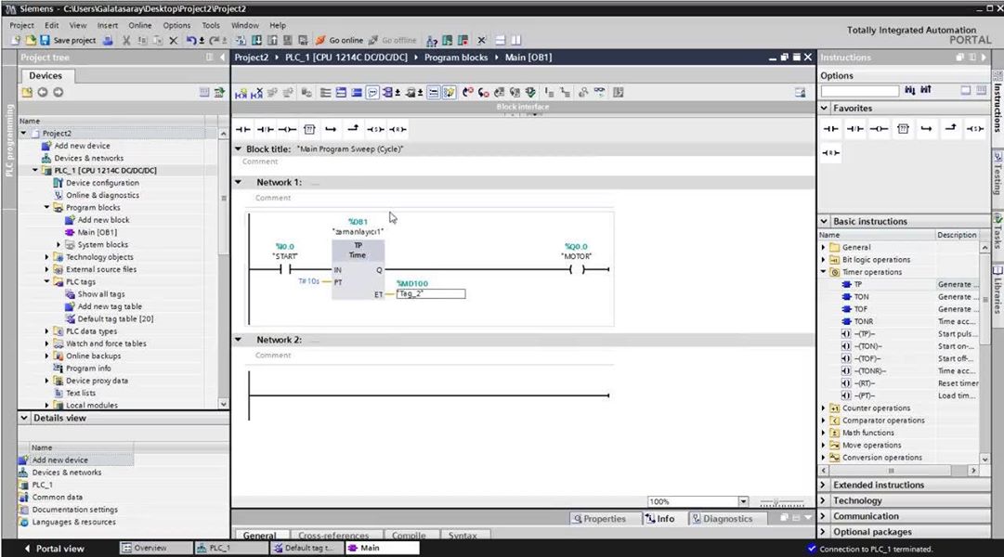Toggle network comments button in editor toolbar

coord(434,93)
